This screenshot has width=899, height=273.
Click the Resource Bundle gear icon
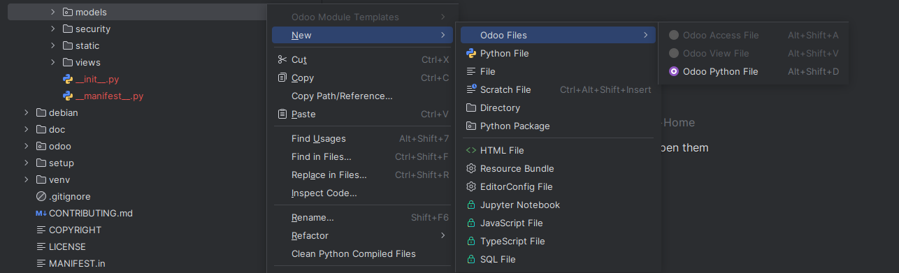pos(471,168)
